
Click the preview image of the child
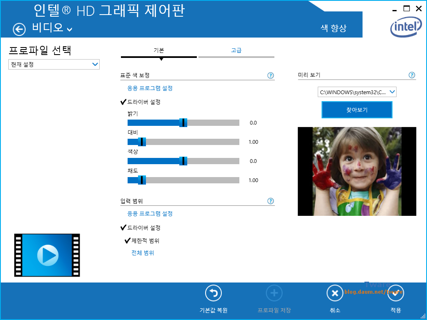357,171
